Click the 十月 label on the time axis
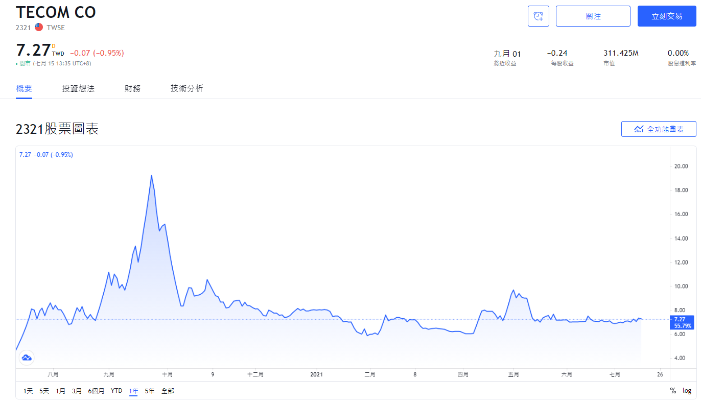The width and height of the screenshot is (701, 403). (167, 374)
